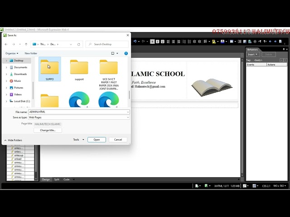This screenshot has width=290, height=217.
Task: Apply bulleted list formatting
Action: (189, 42)
